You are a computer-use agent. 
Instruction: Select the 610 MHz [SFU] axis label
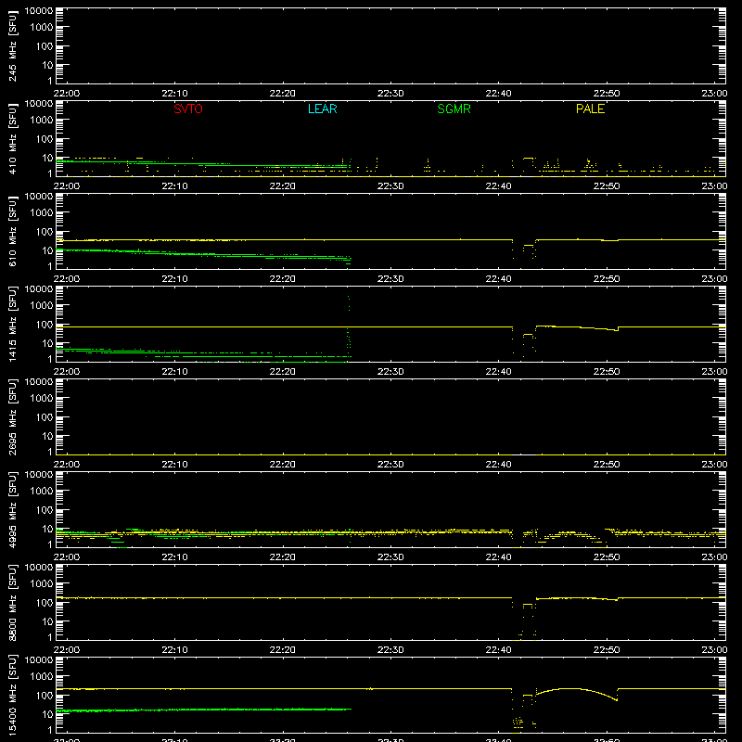[x=12, y=231]
